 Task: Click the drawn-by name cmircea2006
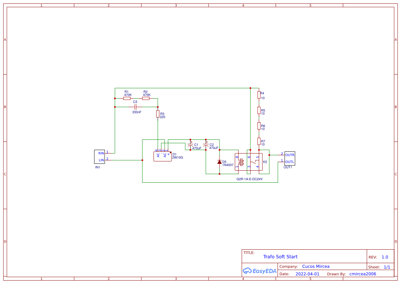coord(362,274)
